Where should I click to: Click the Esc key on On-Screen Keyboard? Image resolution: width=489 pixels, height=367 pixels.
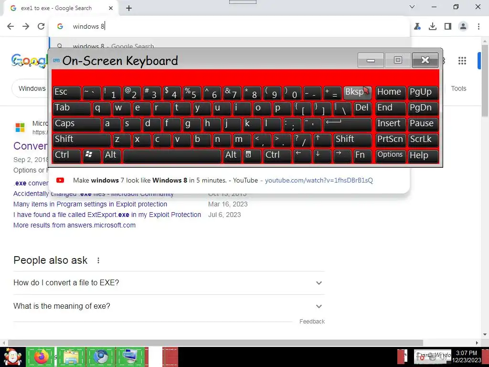pos(66,93)
